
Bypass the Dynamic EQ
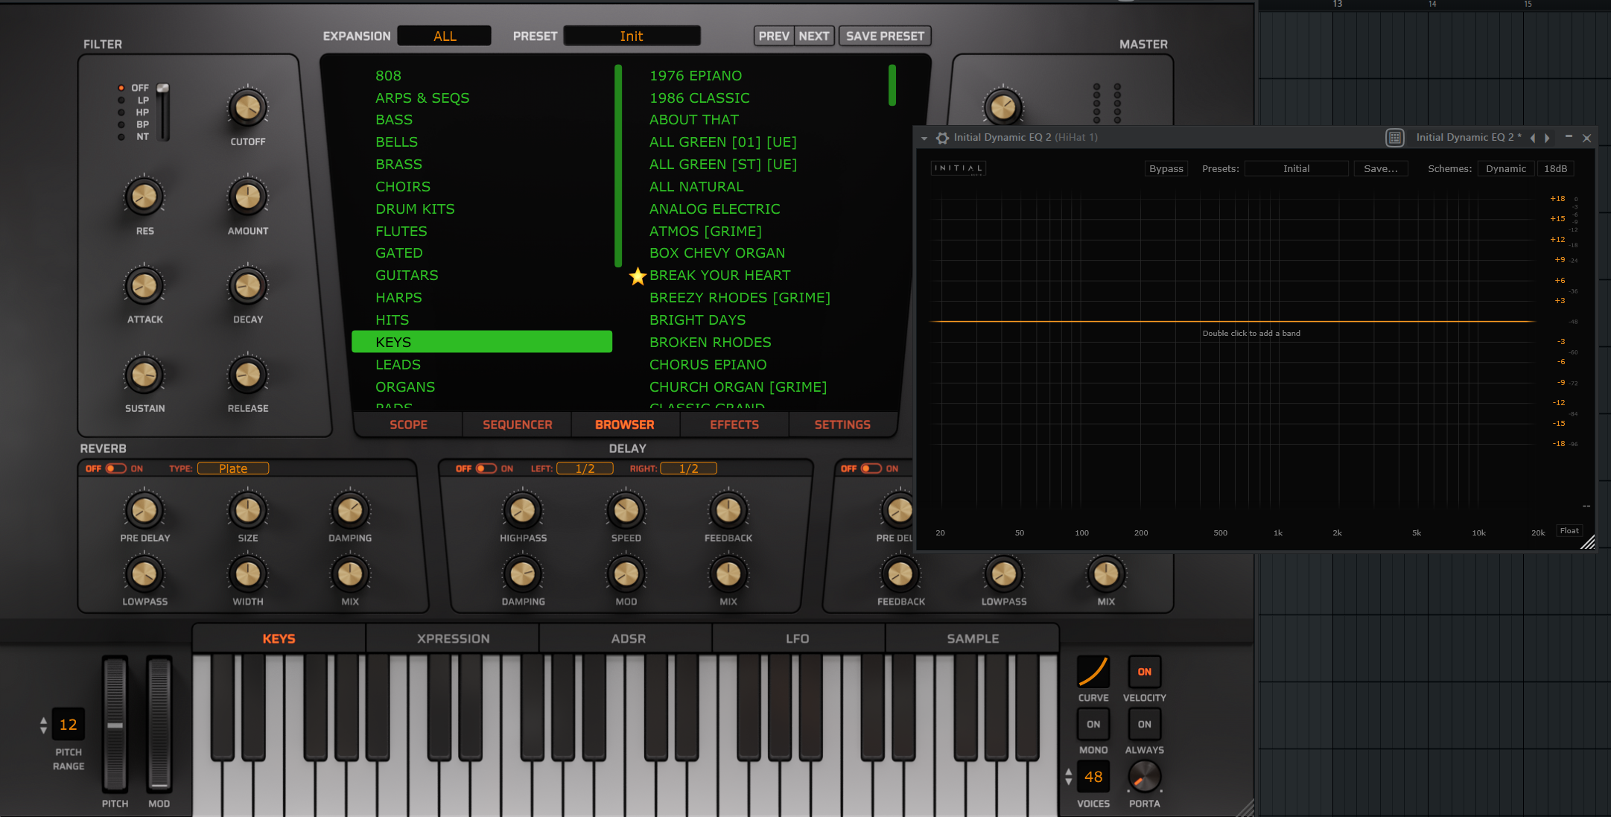pyautogui.click(x=1166, y=168)
